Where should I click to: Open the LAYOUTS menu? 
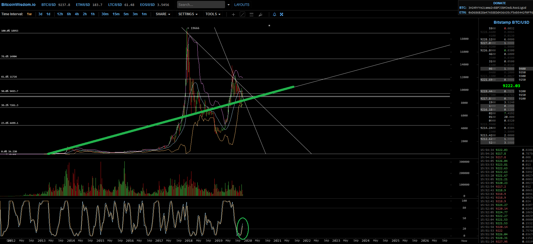(242, 5)
